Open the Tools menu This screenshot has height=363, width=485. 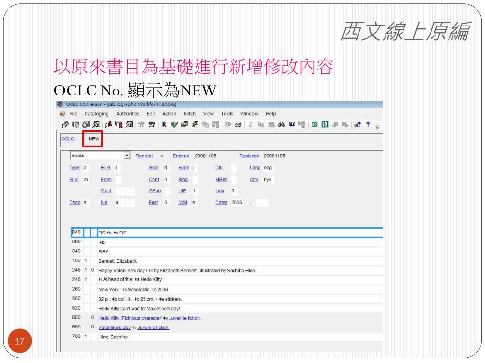pos(227,114)
